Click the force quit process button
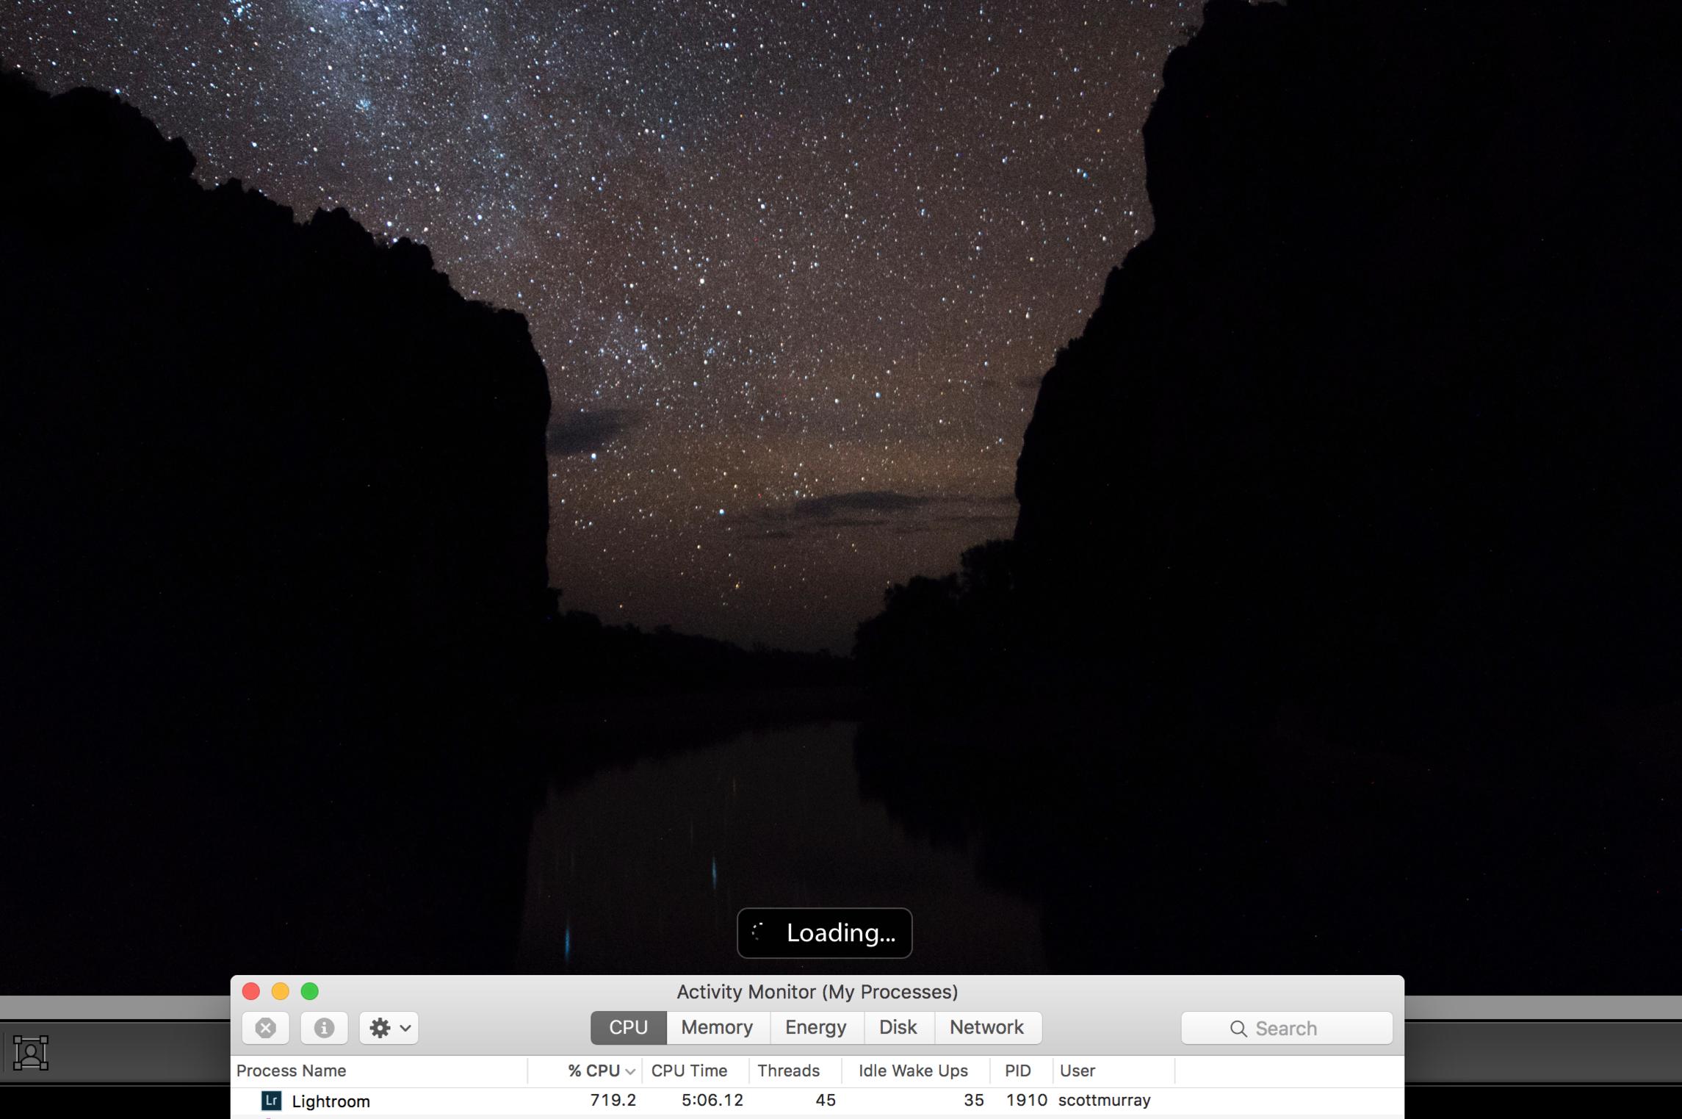Viewport: 1682px width, 1119px height. click(265, 1027)
